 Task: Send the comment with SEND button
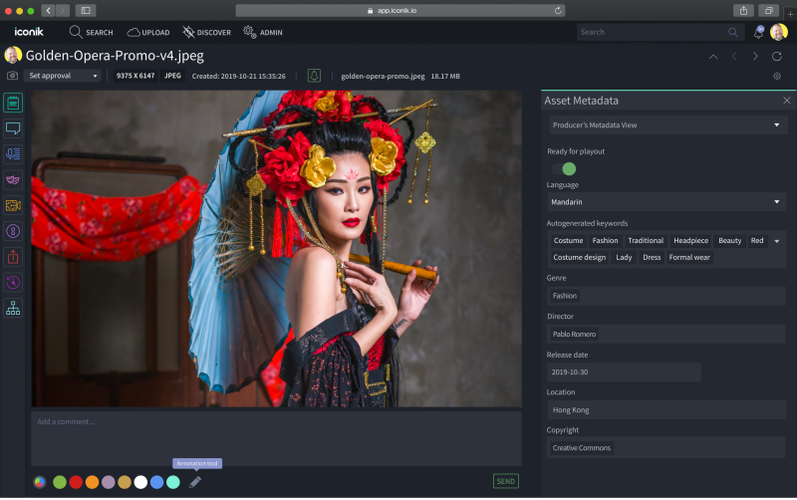[506, 481]
